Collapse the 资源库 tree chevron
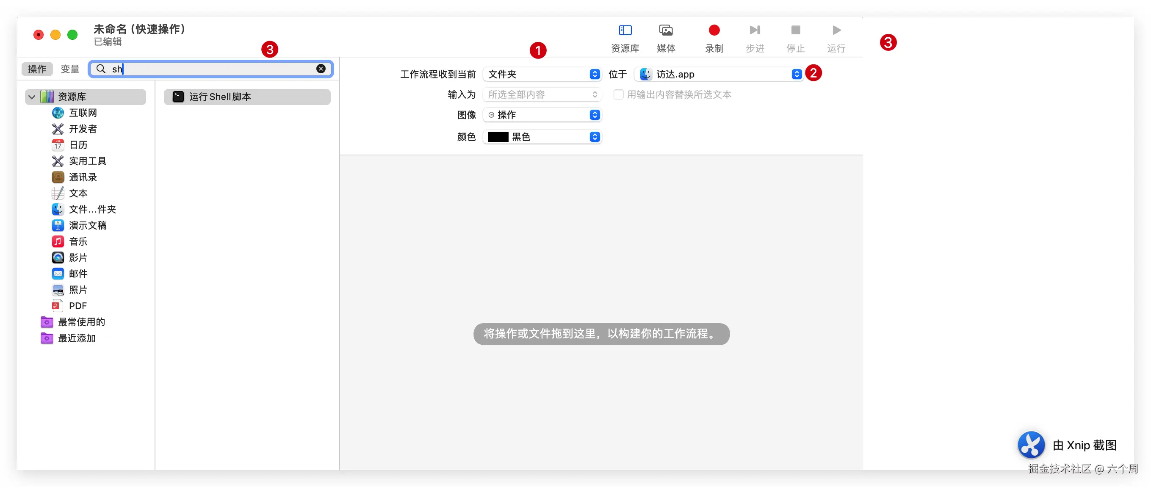The height and width of the screenshot is (487, 1151). tap(32, 97)
